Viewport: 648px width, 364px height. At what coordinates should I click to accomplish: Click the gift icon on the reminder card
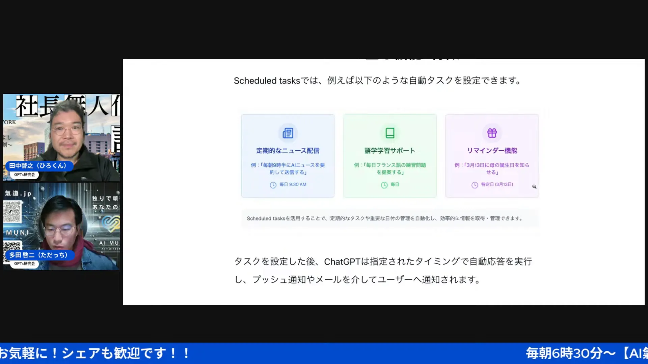click(x=492, y=133)
